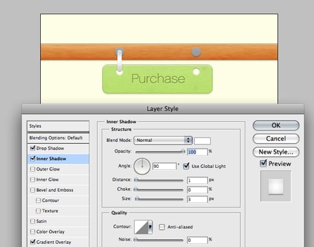
Task: Click the contour curve thumbnail
Action: pyautogui.click(x=141, y=227)
